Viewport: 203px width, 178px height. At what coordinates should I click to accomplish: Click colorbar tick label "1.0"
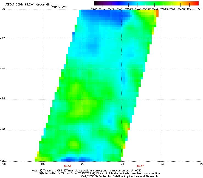point(198,9)
